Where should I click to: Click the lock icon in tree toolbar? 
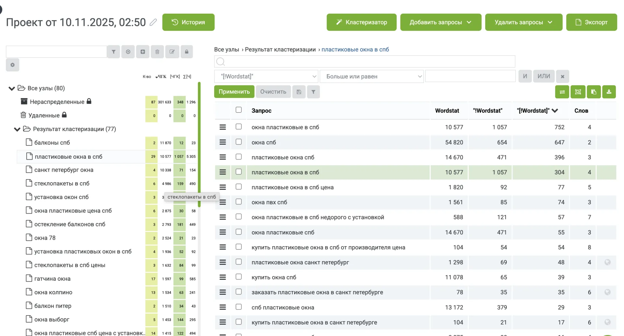[x=187, y=52]
